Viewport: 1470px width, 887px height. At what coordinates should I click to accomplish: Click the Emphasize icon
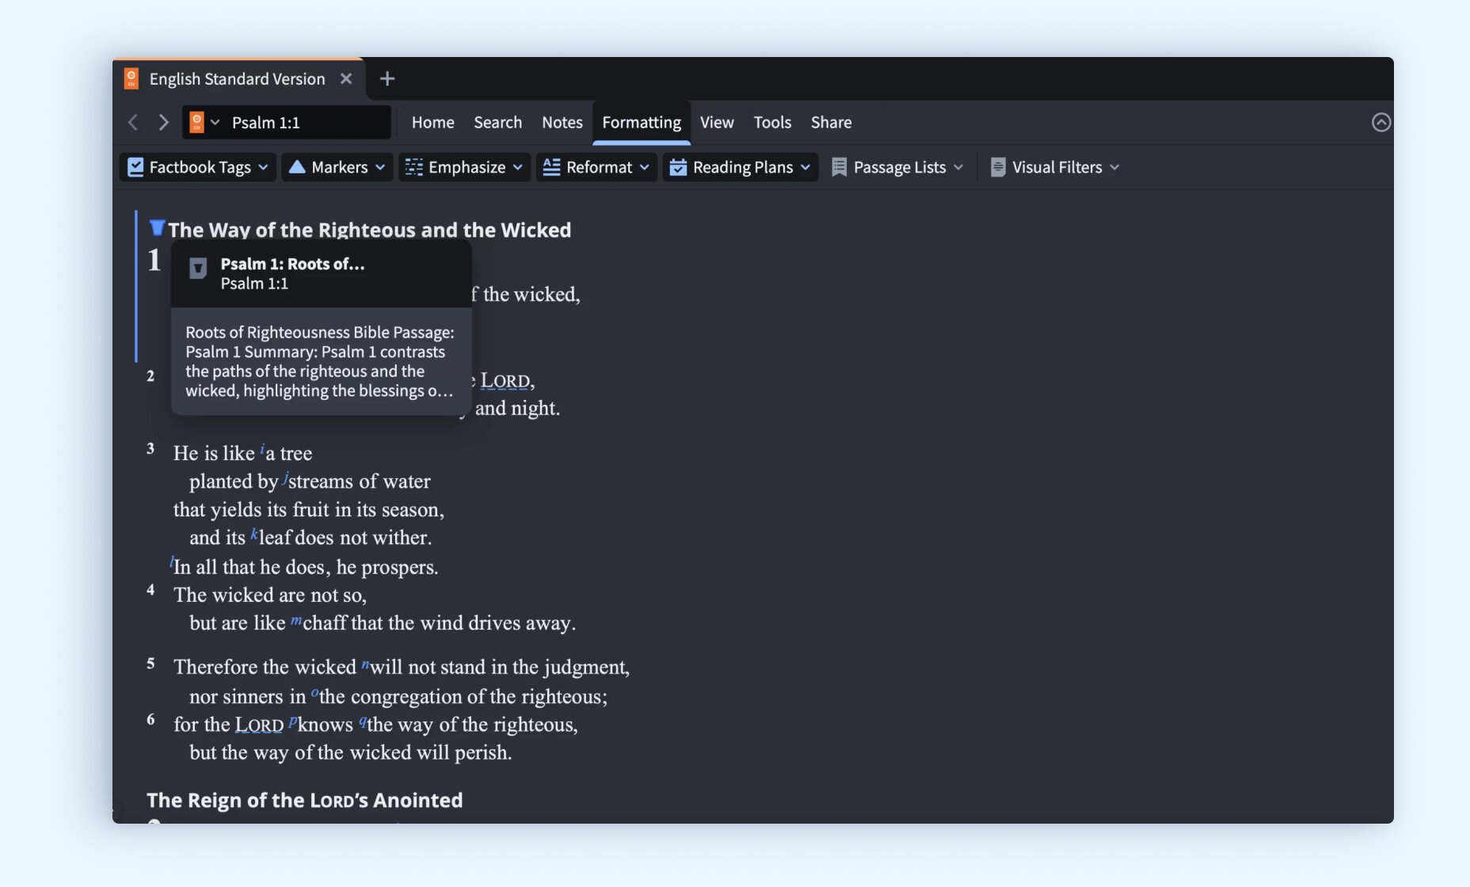414,167
